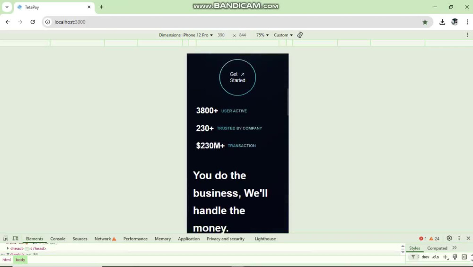
Task: Click the 230+ trusted by company stat
Action: tap(229, 128)
